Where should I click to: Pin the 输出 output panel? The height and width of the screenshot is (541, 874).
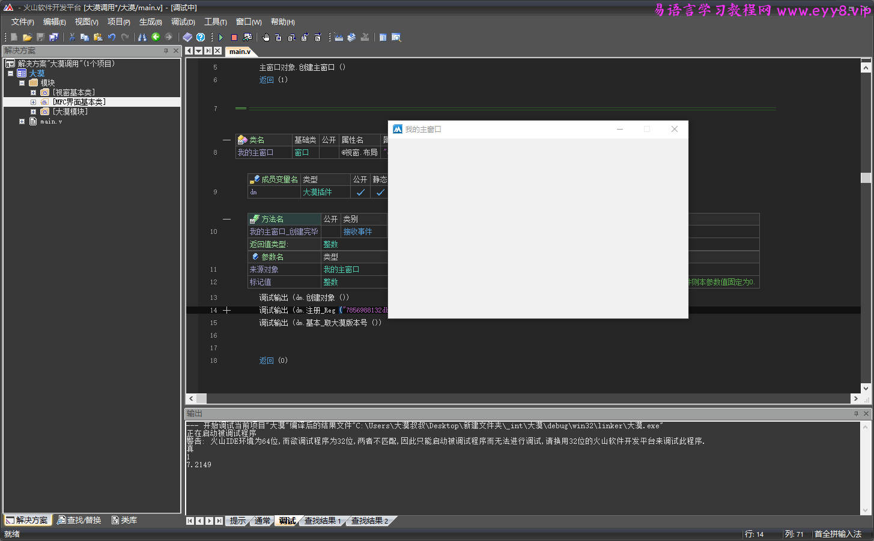pos(856,414)
